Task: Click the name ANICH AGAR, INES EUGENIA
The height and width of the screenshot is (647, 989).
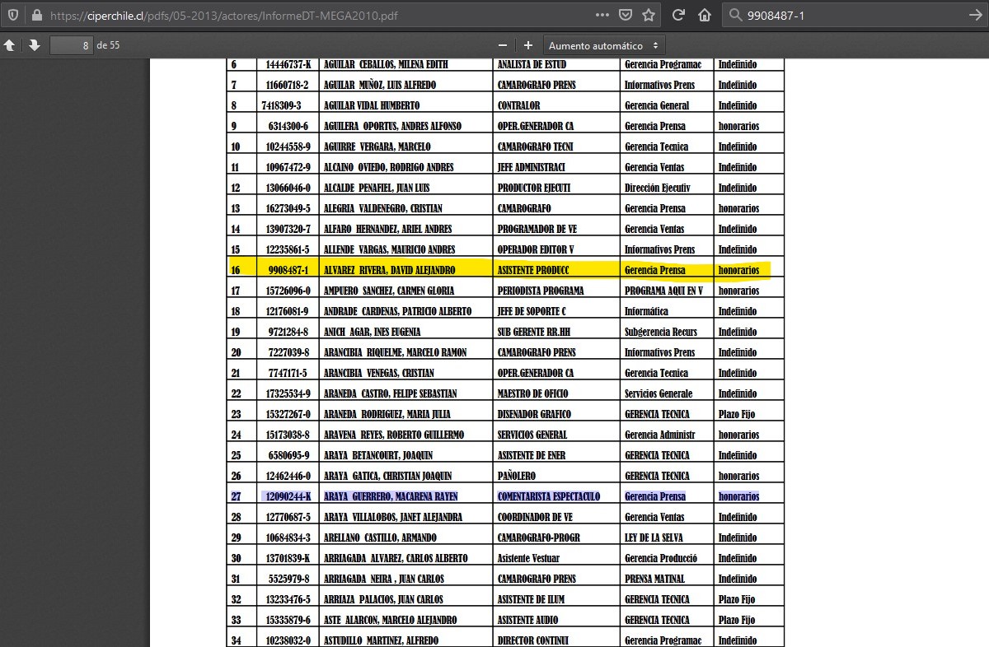Action: pos(373,332)
